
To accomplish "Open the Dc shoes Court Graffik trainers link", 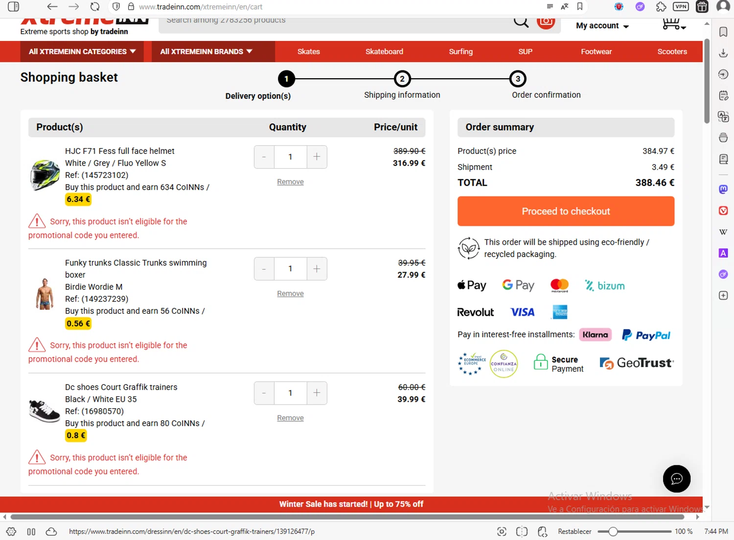I will (121, 387).
